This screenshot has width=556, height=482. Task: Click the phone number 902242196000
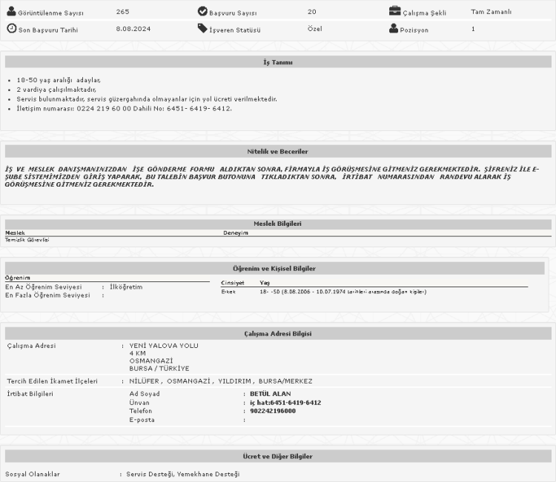(273, 411)
